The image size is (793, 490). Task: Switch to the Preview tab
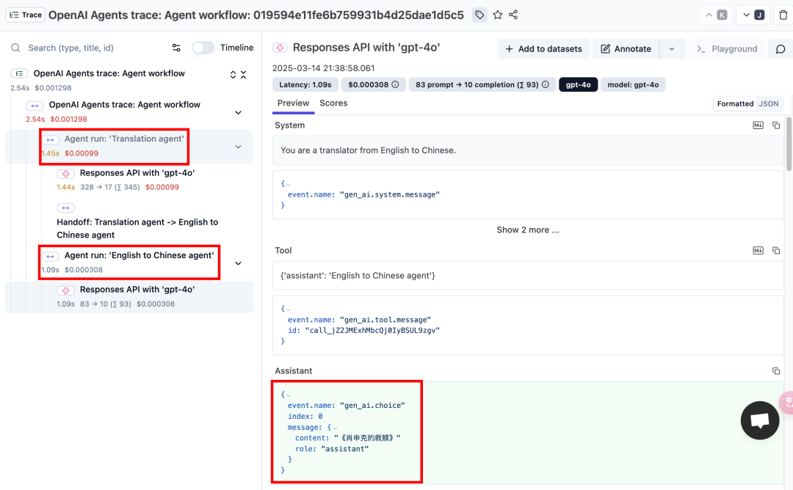293,103
